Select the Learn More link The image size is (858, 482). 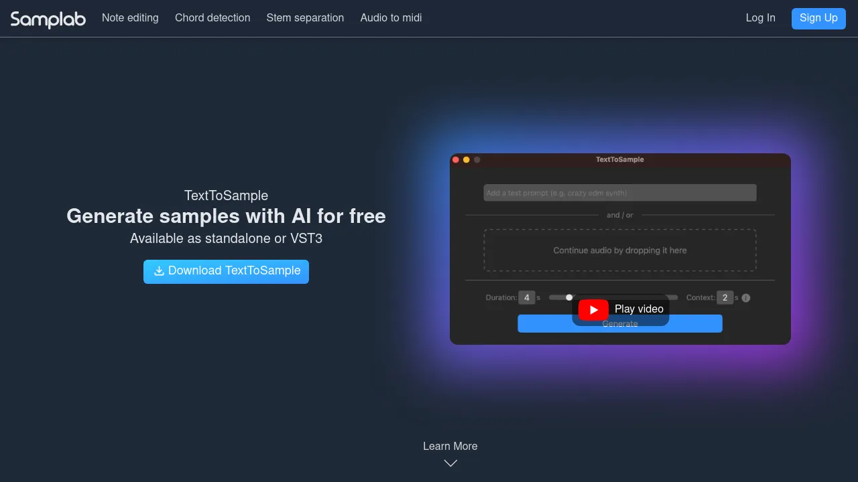coord(450,446)
